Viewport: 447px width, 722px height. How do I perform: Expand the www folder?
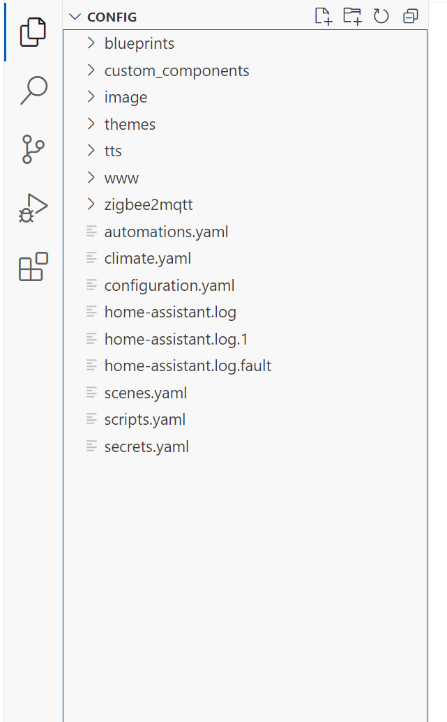click(121, 178)
